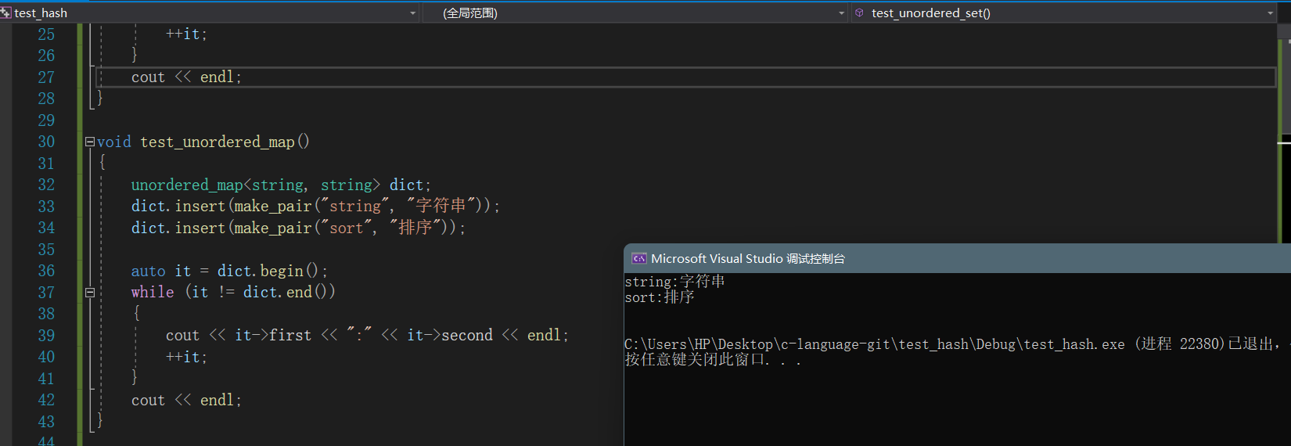This screenshot has height=446, width=1291.
Task: Click the debug console window icon
Action: (x=638, y=258)
